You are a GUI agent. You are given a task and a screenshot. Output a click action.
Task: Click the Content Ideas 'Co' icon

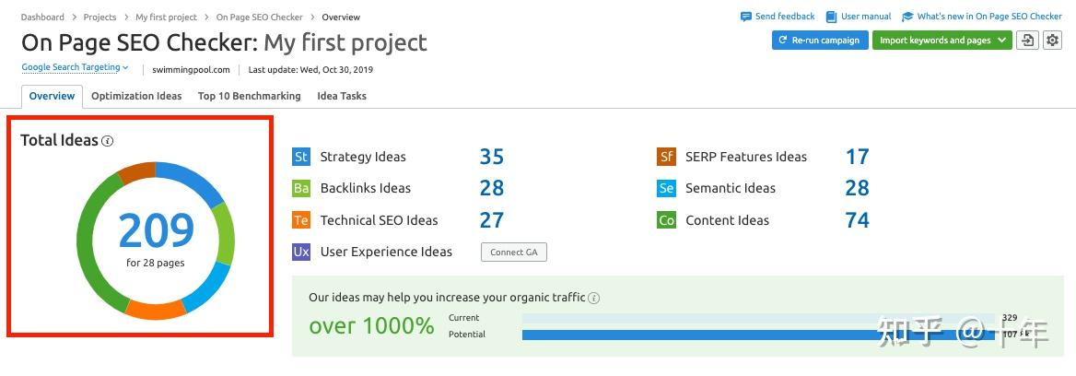click(666, 220)
